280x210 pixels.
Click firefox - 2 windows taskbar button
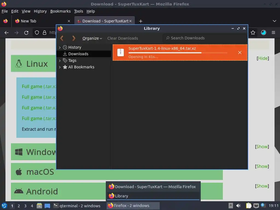point(133,206)
